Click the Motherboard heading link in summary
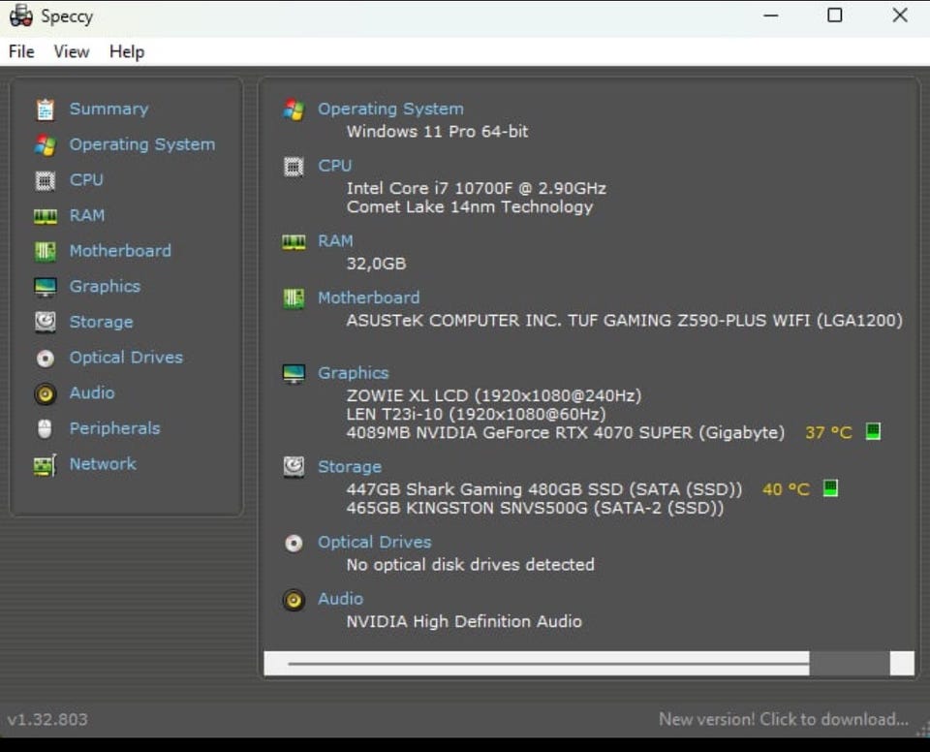 369,298
